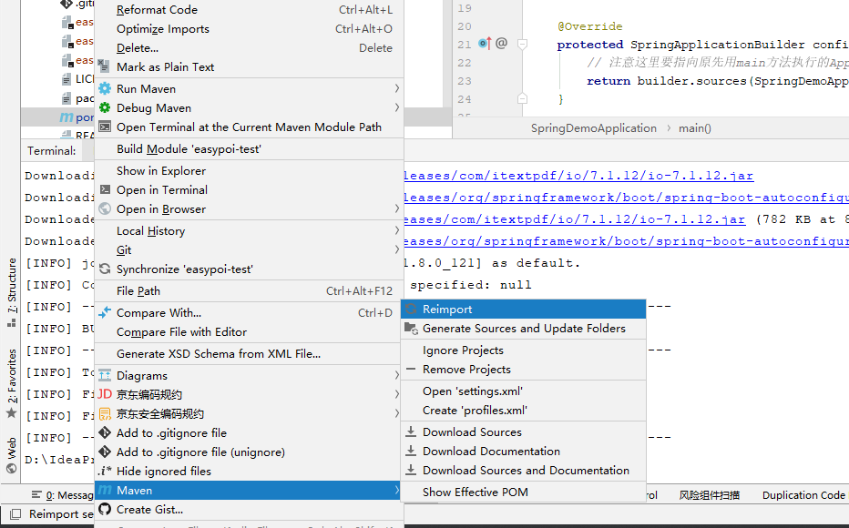Expand the Diagrams submenu arrow
The image size is (849, 528).
(394, 372)
